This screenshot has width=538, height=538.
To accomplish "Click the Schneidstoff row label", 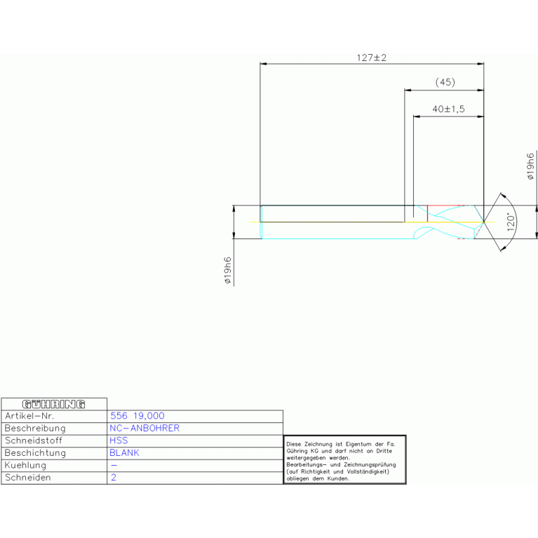I will click(35, 441).
